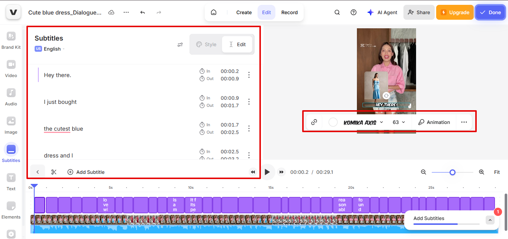Image resolution: width=508 pixels, height=239 pixels.
Task: Switch from Edit to Style mode
Action: click(206, 44)
